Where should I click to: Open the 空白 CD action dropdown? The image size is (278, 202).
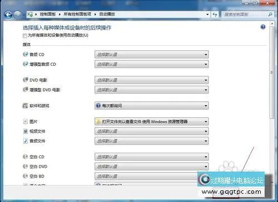(152, 157)
